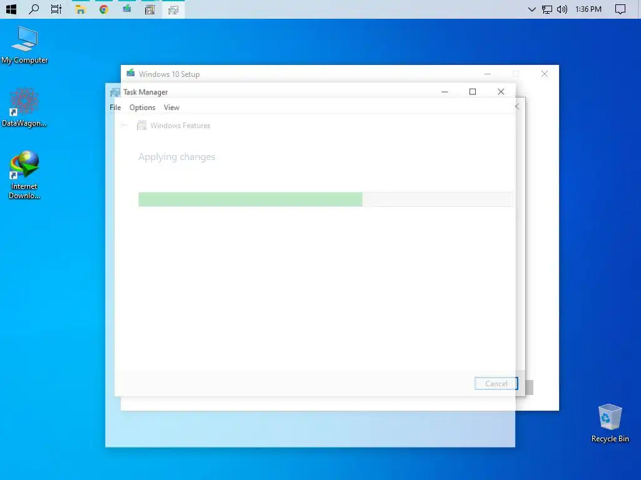Select My Computer desktop icon
641x480 pixels.
24,45
